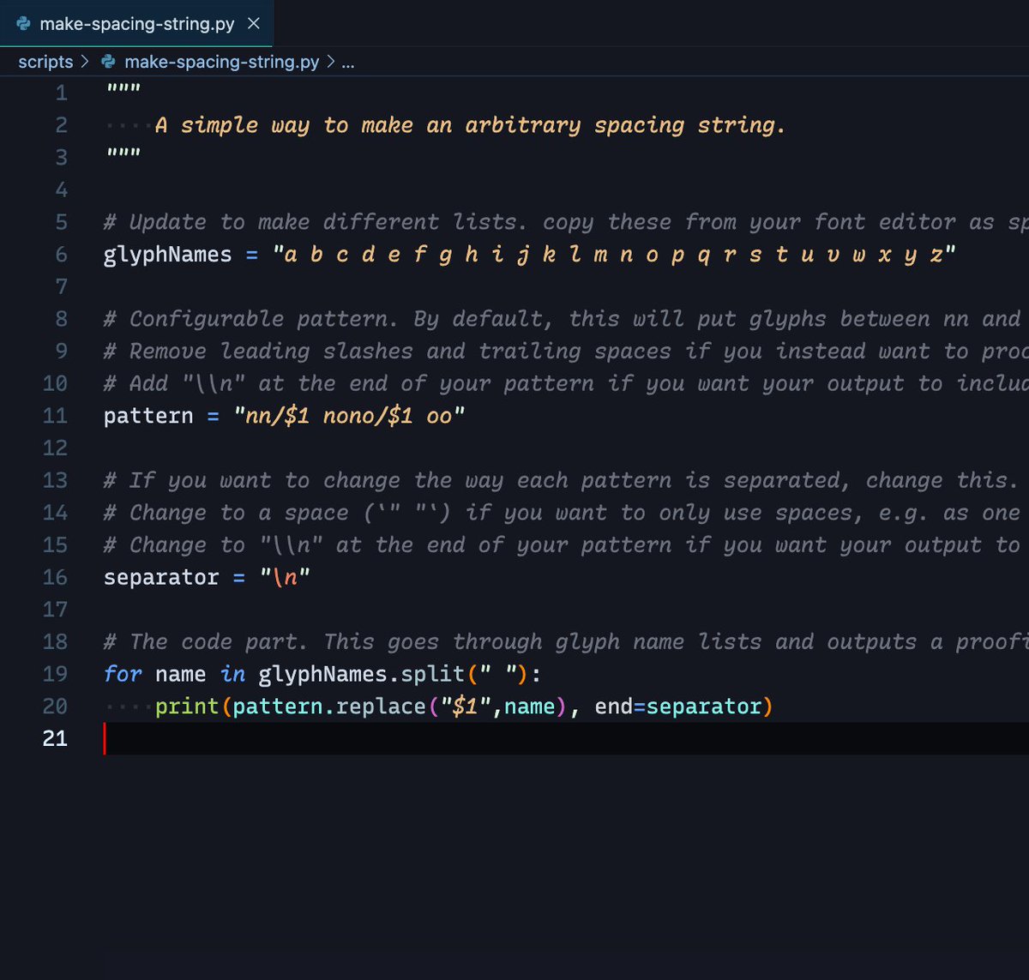
Task: Click pattern.replace on line 20
Action: [329, 706]
